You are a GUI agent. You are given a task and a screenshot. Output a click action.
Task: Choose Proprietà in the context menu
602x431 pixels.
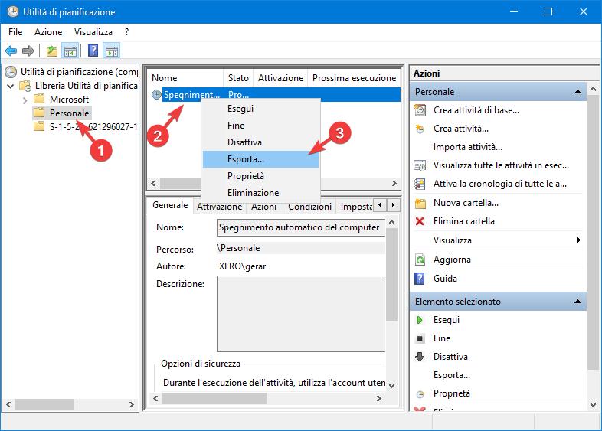[260, 176]
